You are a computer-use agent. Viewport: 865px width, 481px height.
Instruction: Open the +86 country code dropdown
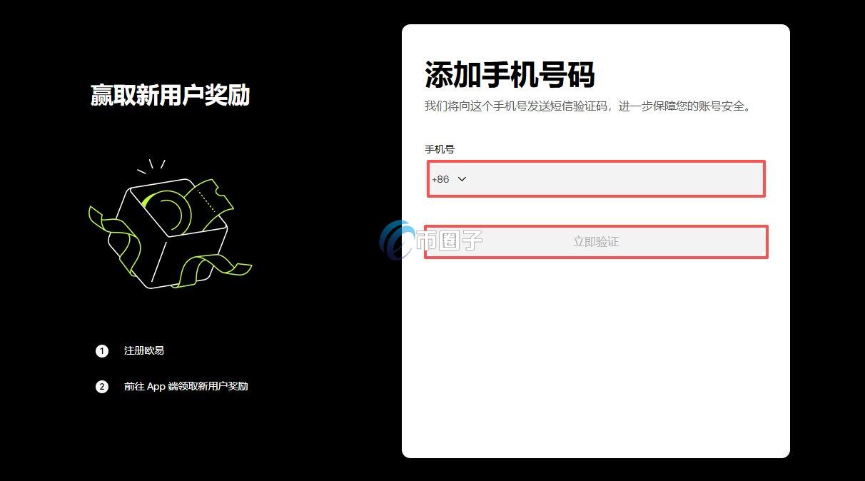click(448, 179)
